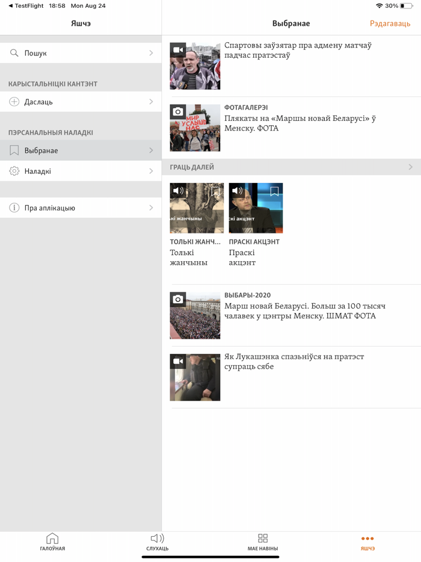This screenshot has width=421, height=562.
Task: Click ПРАСКІ АКЦЭНТ podcast category label
Action: pos(254,242)
